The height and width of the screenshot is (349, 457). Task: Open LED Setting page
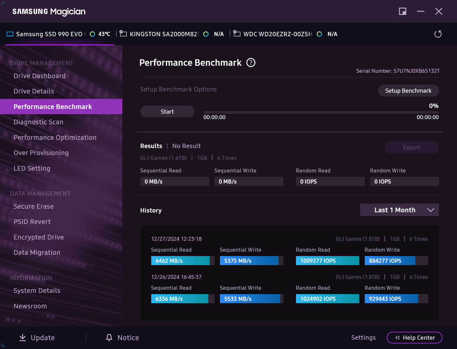[x=32, y=168]
